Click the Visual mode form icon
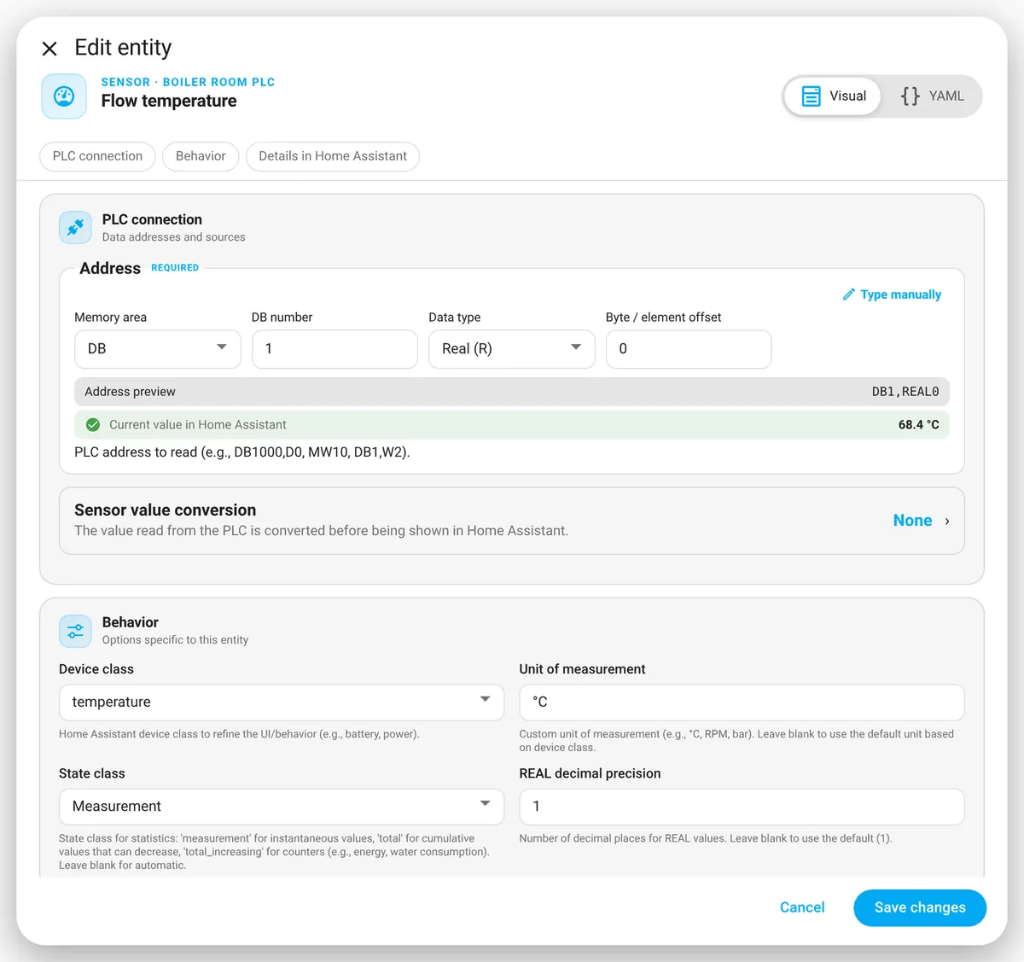This screenshot has height=962, width=1024. pos(811,96)
